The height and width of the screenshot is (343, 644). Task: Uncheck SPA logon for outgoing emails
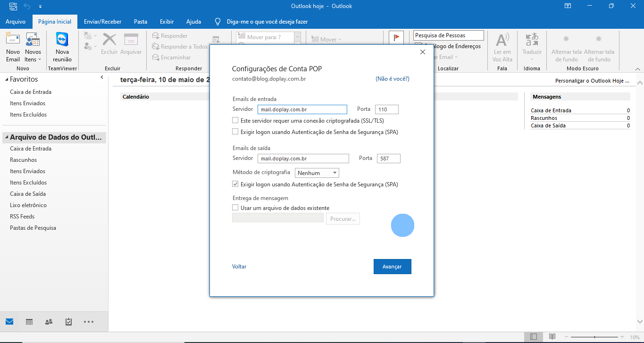pyautogui.click(x=235, y=184)
